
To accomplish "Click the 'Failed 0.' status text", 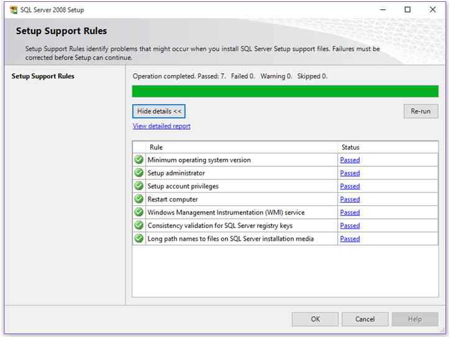I will 243,76.
